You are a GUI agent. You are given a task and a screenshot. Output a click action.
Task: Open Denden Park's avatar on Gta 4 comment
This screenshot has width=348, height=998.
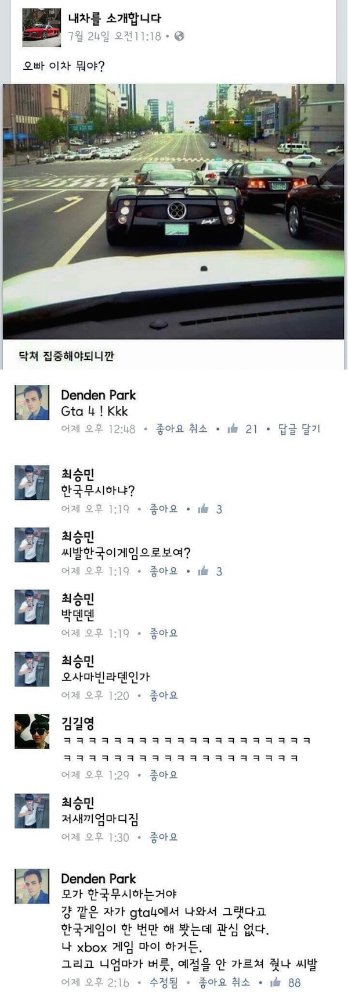tap(32, 402)
